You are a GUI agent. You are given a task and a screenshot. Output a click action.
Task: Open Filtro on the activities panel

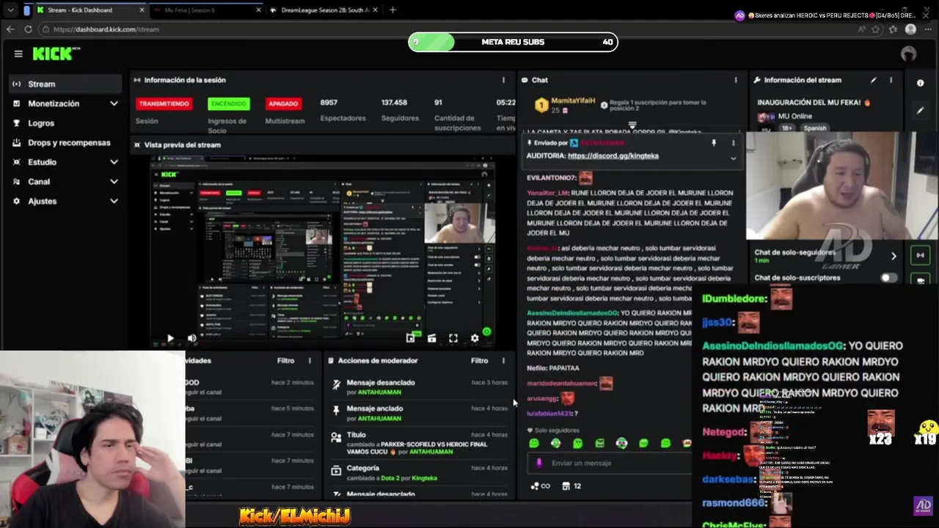tap(285, 361)
